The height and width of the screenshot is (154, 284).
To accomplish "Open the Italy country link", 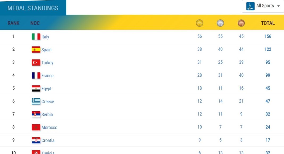I will point(45,37).
